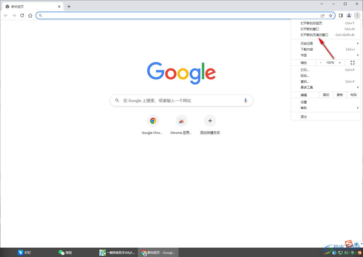This screenshot has height=257, width=363.
Task: Toggle fullscreen mode icon in zoom row
Action: tap(353, 63)
